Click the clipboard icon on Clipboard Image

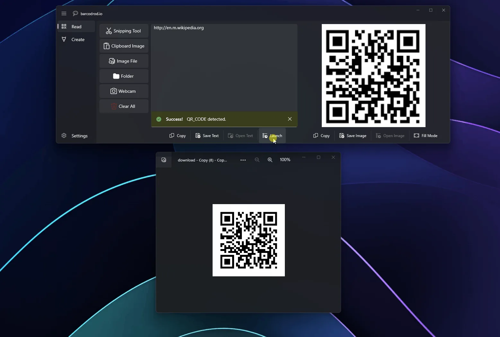pos(106,46)
